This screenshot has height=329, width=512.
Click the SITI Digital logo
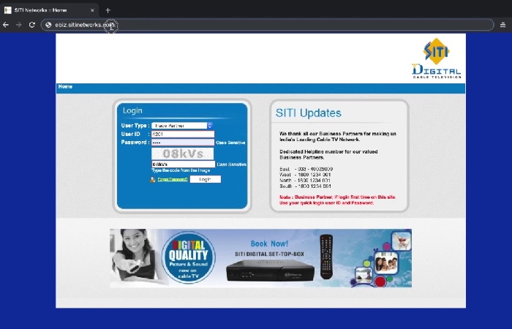coord(436,58)
